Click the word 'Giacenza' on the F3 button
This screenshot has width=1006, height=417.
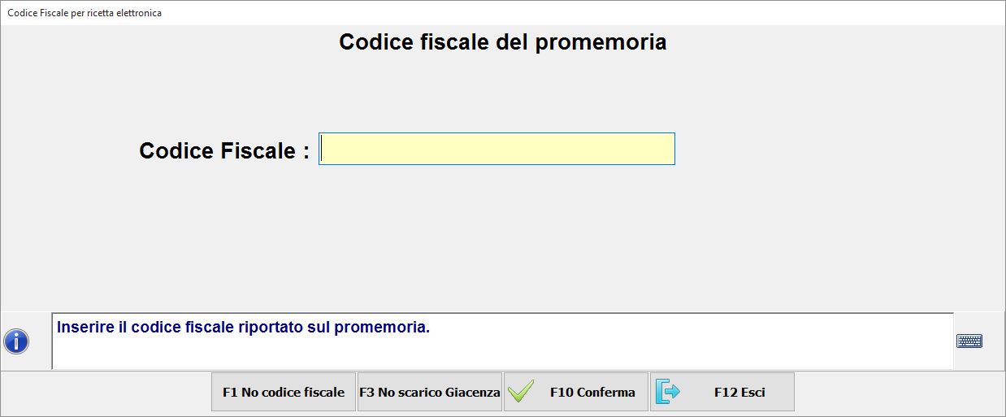(x=473, y=393)
